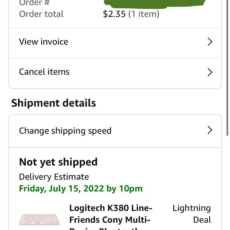
Task: Click the vertical scrollbar thumb
Action: (227, 67)
